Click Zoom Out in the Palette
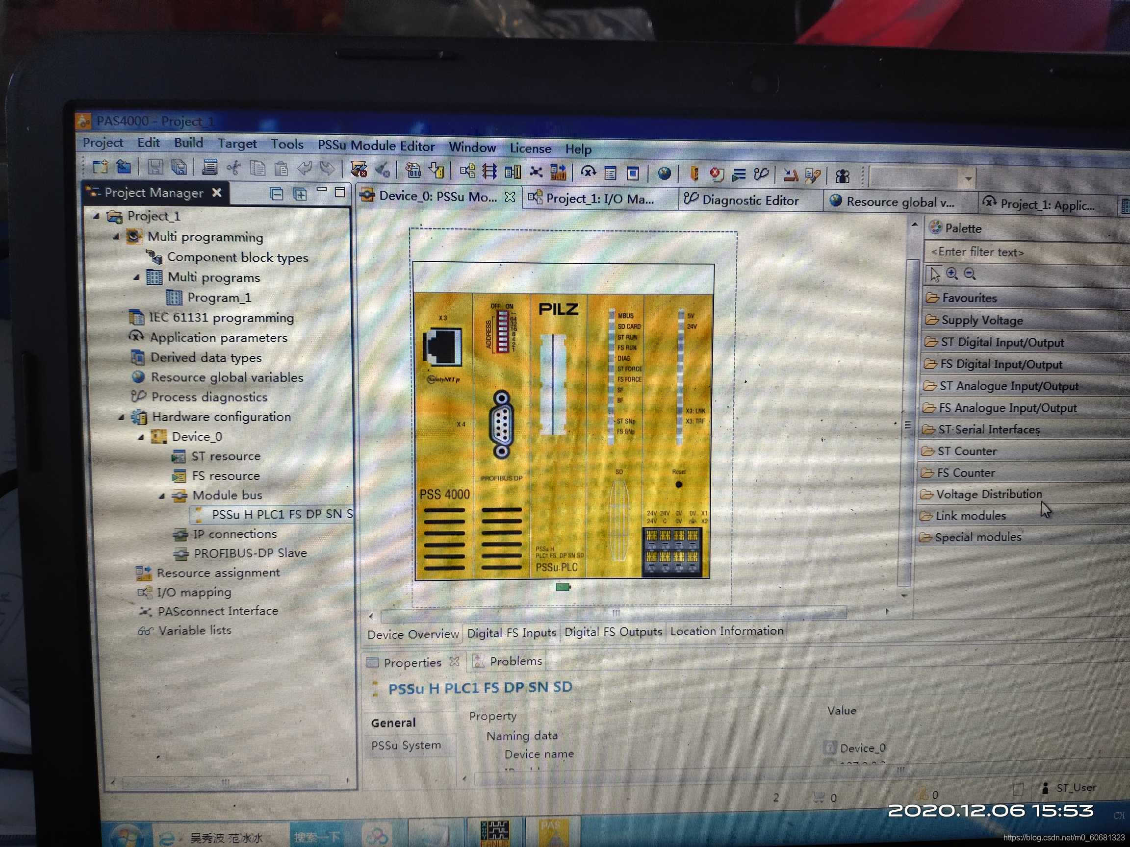Viewport: 1130px width, 847px height. 970,274
